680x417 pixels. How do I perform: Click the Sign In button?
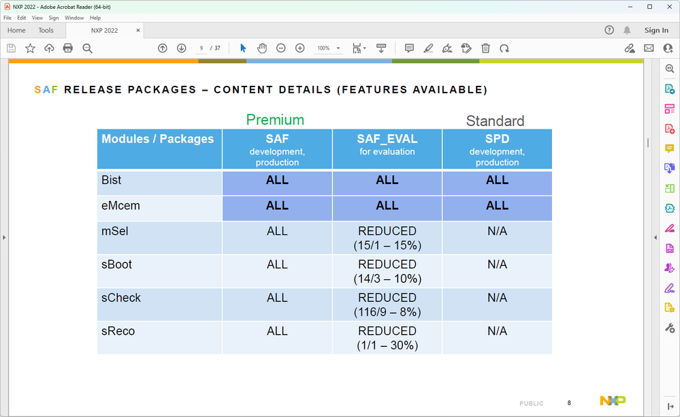click(x=656, y=30)
